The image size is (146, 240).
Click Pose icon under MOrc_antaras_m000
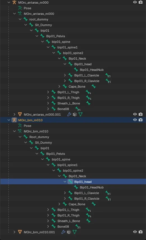20,8
